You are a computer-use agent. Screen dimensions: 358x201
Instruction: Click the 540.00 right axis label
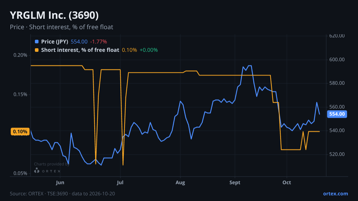coord(337,130)
